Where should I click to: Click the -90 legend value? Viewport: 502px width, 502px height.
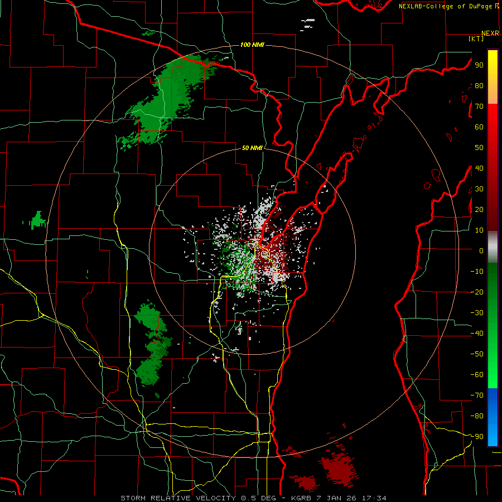(477, 437)
